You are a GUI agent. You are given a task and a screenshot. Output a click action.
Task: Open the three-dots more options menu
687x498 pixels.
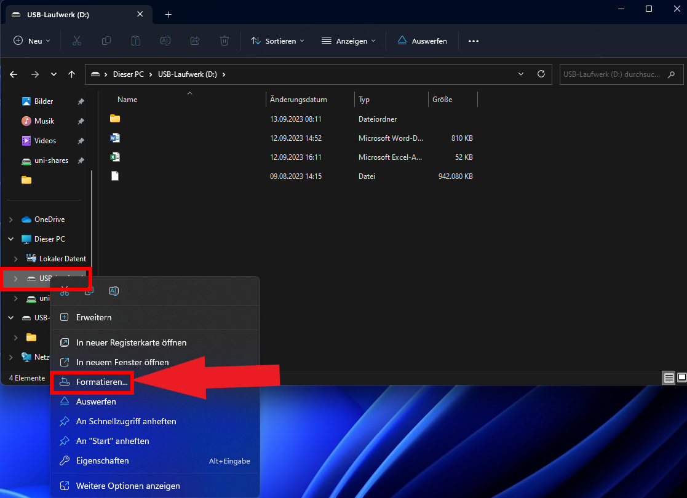[474, 41]
